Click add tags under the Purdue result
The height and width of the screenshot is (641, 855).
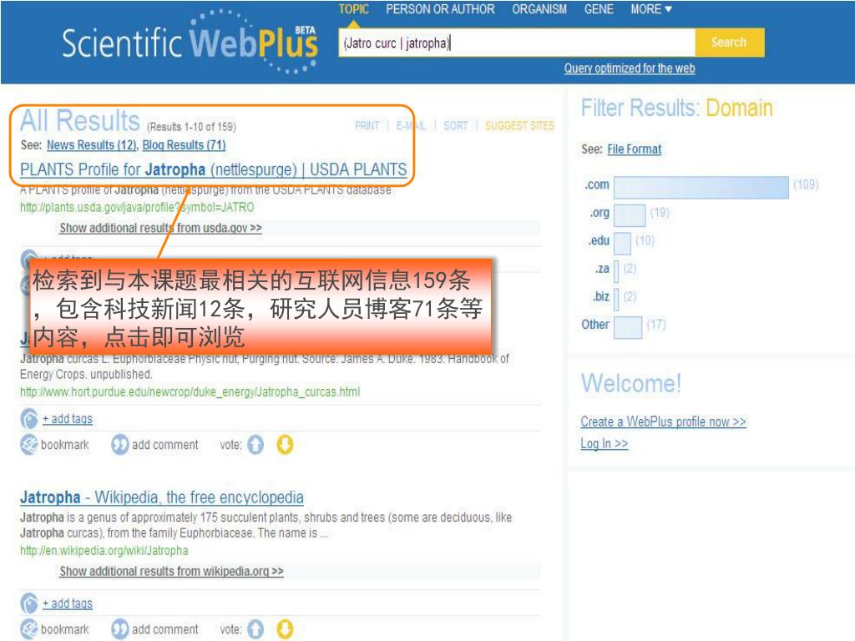point(68,419)
